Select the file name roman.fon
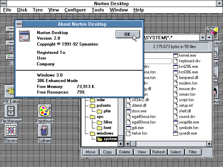The height and width of the screenshot is (167, 223). [187, 94]
